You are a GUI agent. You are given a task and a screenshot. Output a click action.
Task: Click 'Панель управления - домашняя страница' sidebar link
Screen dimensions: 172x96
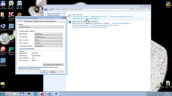click(x=53, y=15)
